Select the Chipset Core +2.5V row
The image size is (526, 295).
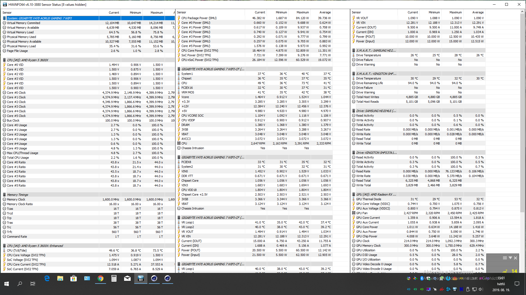tap(255, 194)
